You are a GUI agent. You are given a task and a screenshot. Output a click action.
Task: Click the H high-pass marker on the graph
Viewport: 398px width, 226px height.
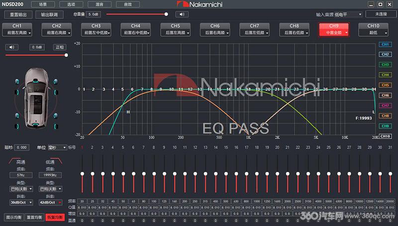coord(128,112)
